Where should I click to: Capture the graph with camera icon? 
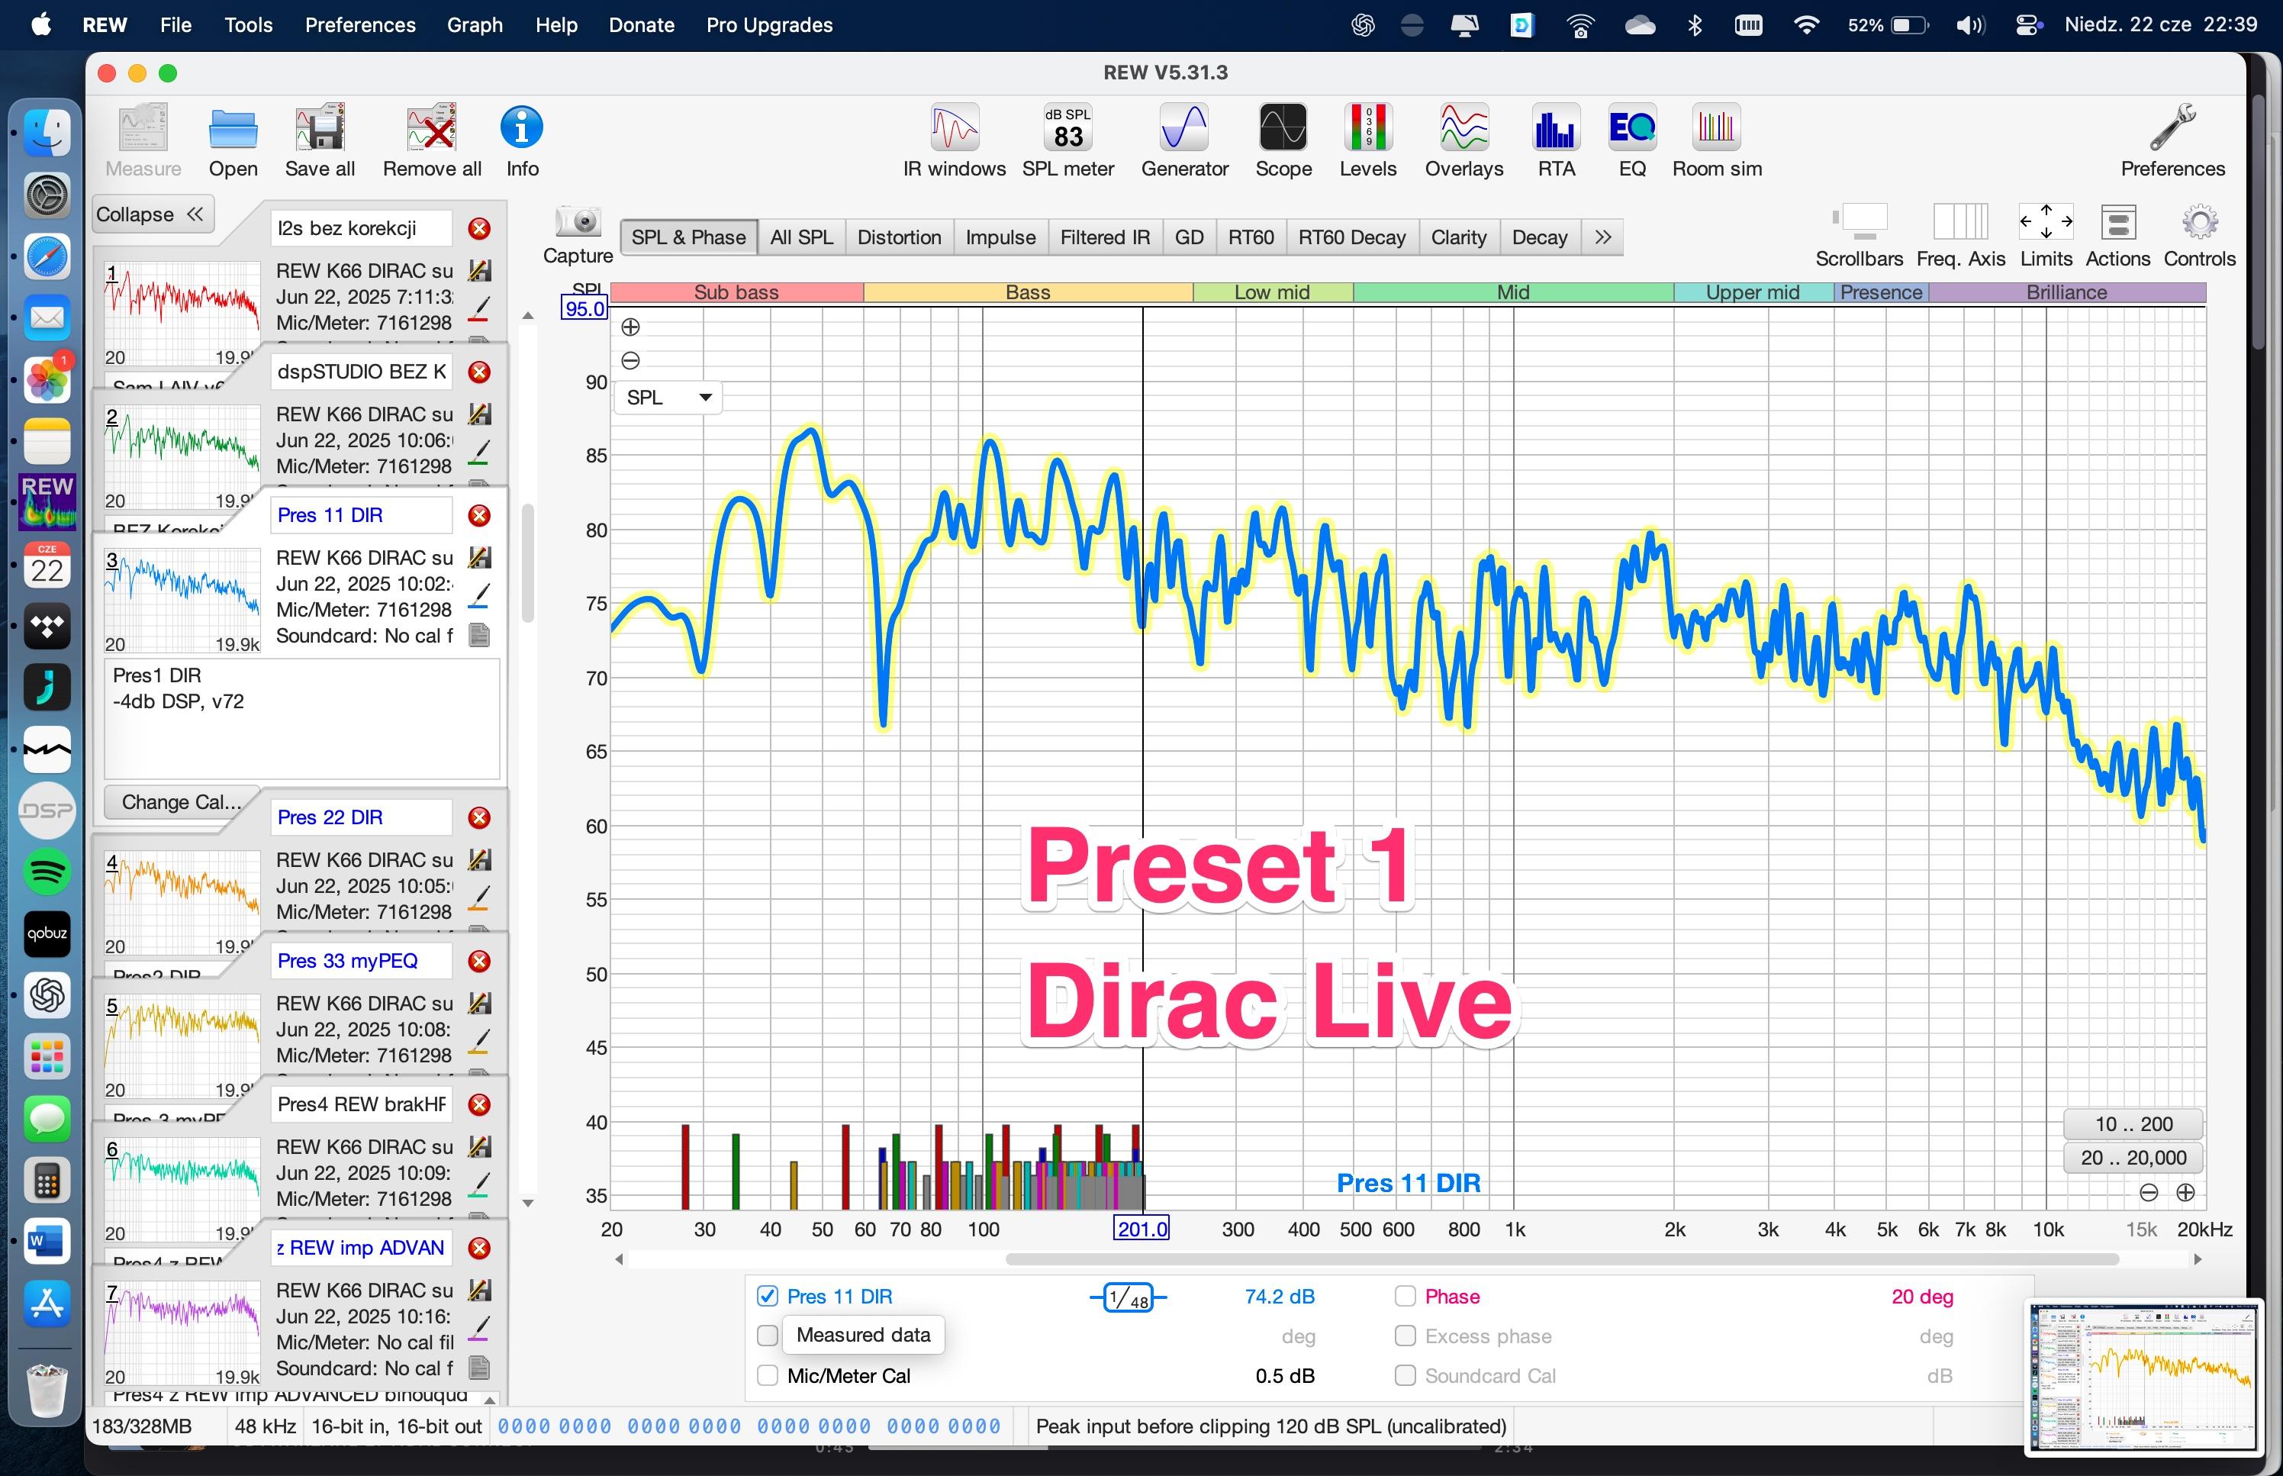click(x=578, y=234)
